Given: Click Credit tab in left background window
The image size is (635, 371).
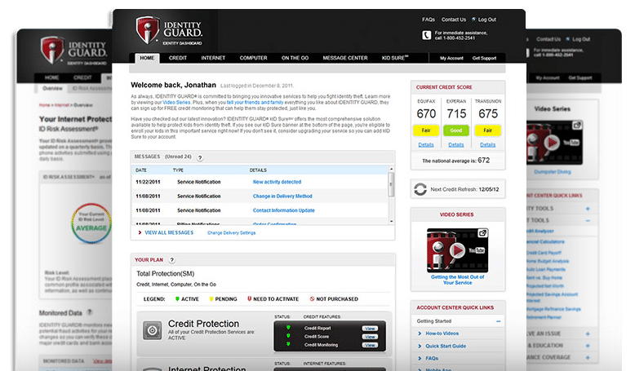Looking at the screenshot, I should point(82,77).
